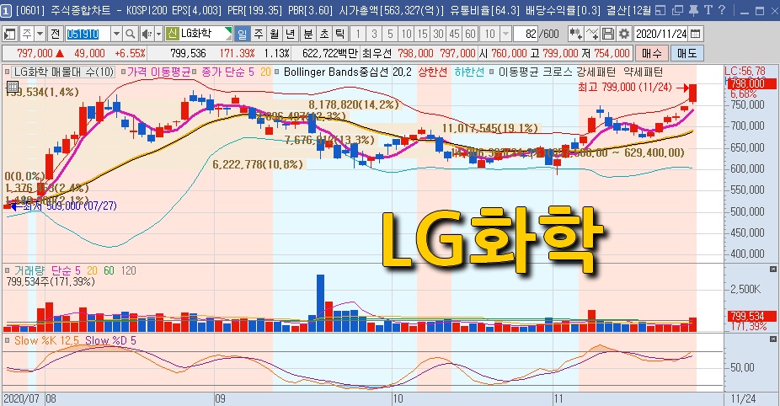
Task: Focus the stock code field 051910
Action: (x=88, y=34)
